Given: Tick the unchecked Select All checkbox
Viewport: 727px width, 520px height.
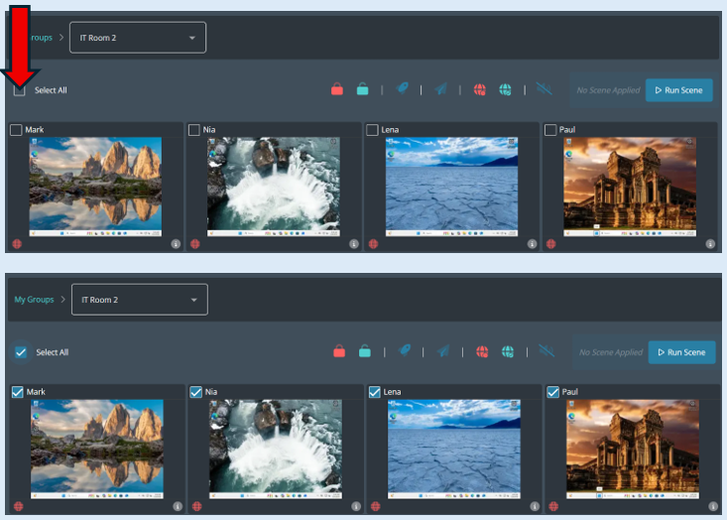Looking at the screenshot, I should click(x=20, y=90).
